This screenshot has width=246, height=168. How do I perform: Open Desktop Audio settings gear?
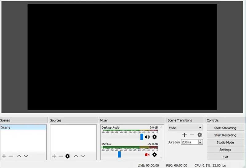(x=154, y=137)
